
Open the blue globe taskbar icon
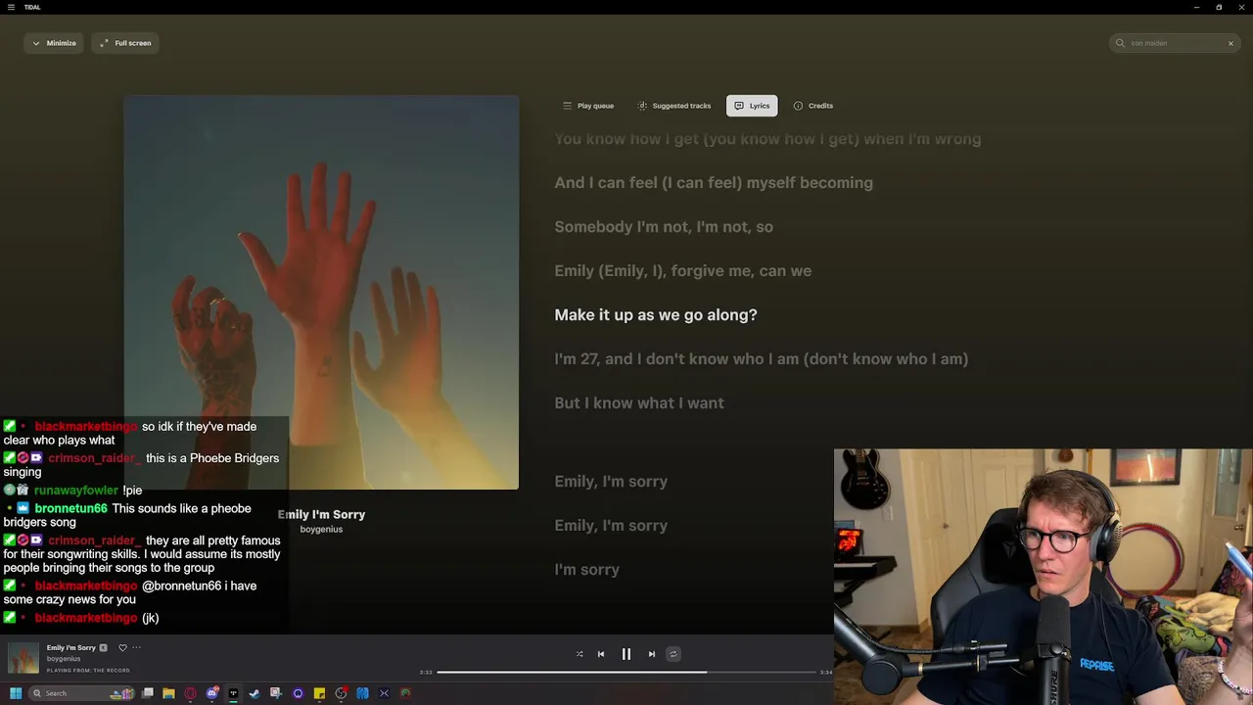pyautogui.click(x=362, y=693)
